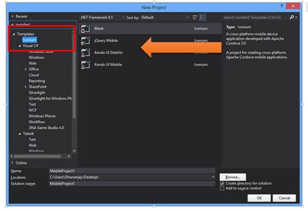
Task: Switch to list view layout
Action: [x=203, y=17]
